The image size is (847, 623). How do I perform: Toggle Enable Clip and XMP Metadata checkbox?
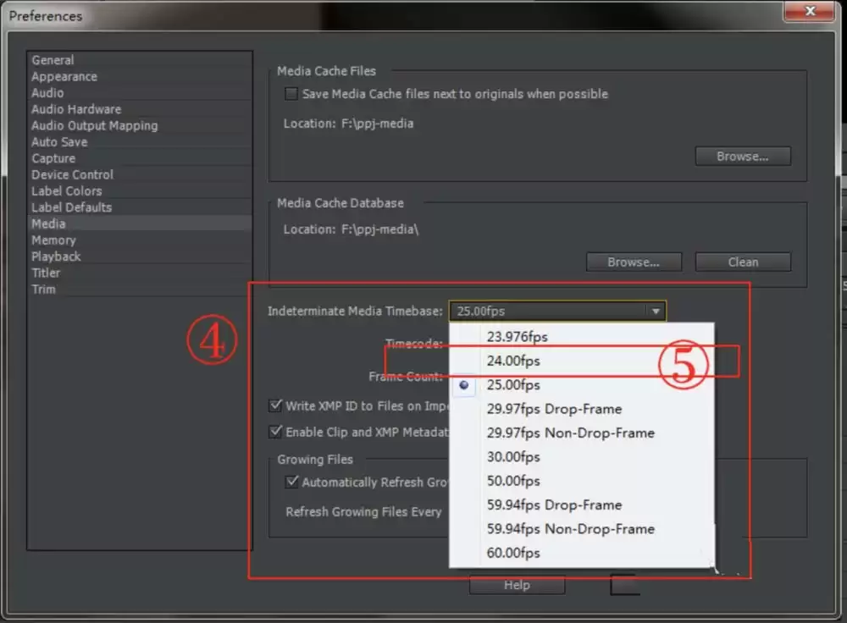(276, 432)
